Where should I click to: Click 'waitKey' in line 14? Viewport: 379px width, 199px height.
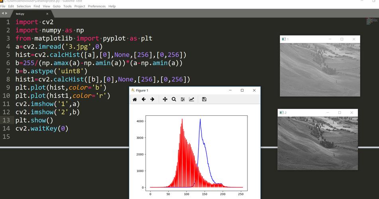[x=44, y=129]
